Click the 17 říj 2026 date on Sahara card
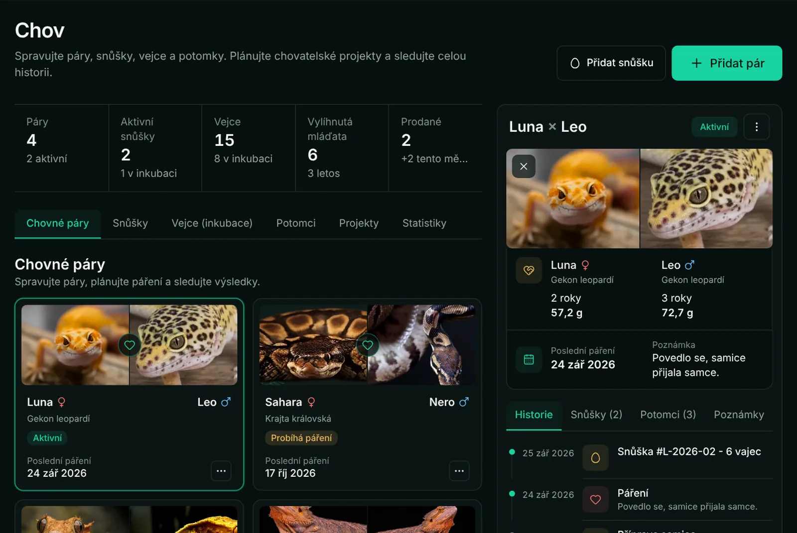 click(290, 473)
